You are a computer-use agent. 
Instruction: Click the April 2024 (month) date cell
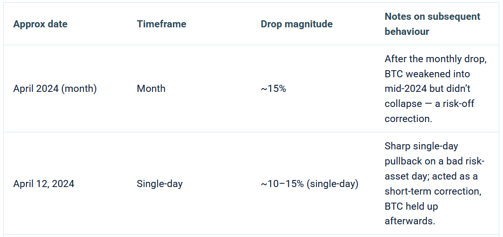tap(55, 89)
